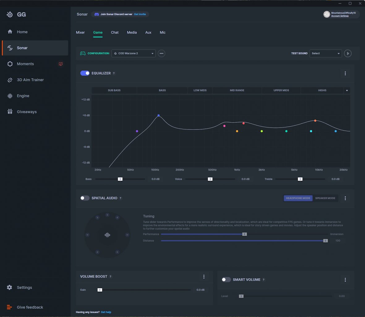Click the Get invite link

[140, 14]
